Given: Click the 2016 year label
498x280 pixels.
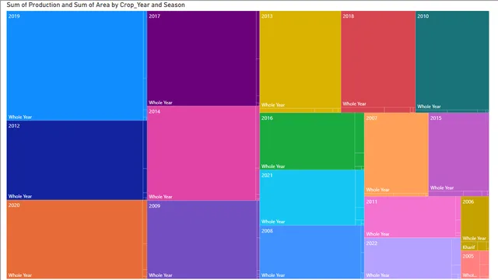Looking at the screenshot, I should point(267,117).
